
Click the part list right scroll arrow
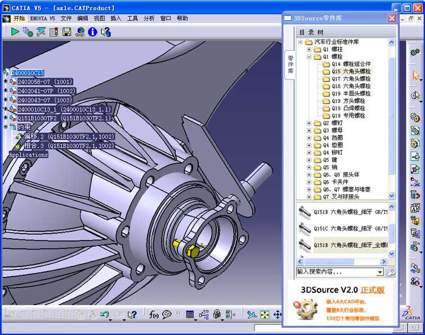pos(383,262)
